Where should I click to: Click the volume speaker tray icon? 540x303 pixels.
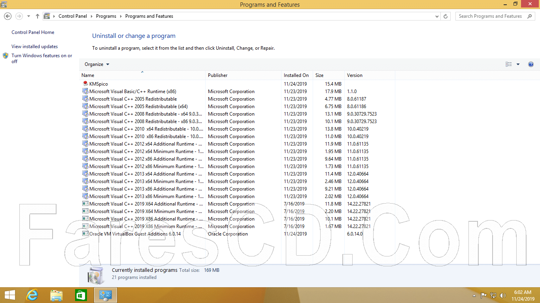pos(503,295)
